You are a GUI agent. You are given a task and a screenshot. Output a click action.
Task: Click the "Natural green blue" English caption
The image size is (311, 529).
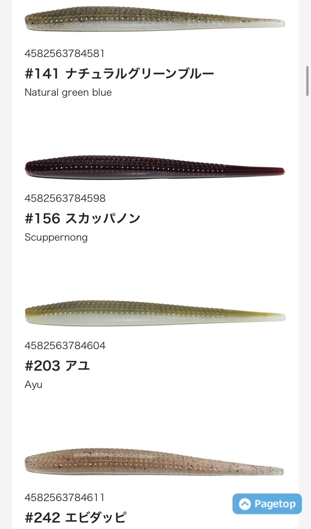[68, 92]
